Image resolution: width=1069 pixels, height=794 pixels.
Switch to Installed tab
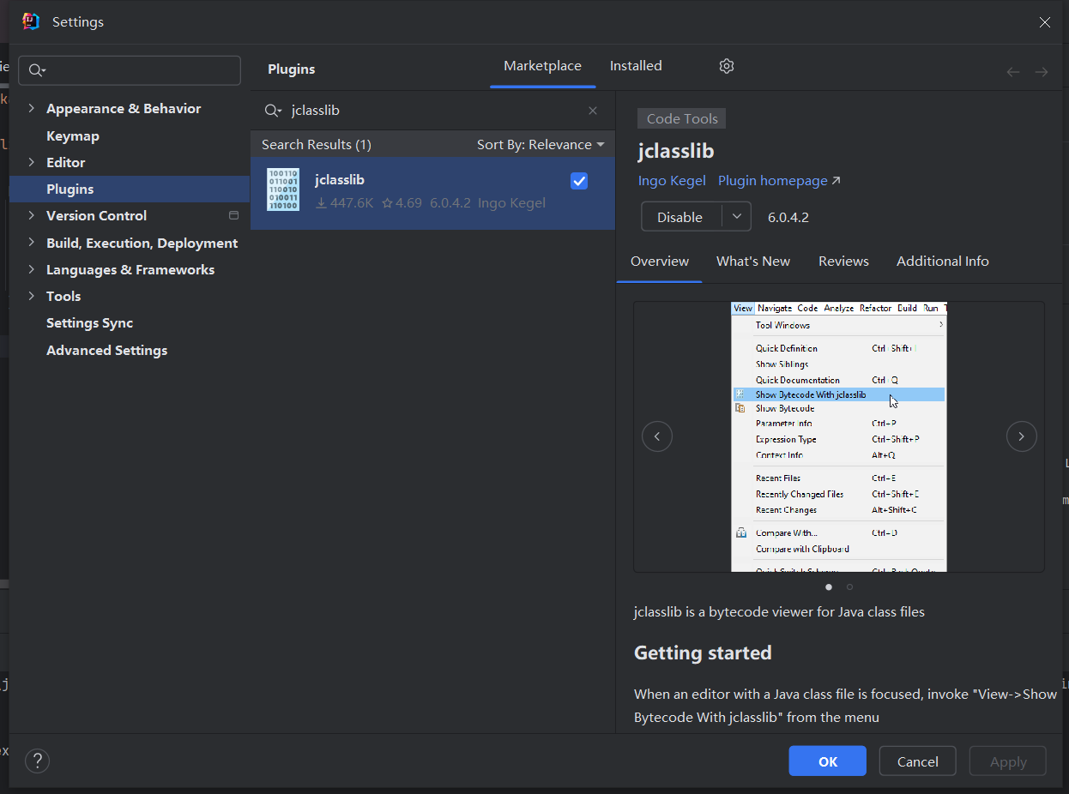(x=636, y=66)
